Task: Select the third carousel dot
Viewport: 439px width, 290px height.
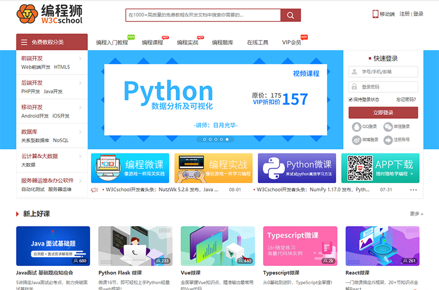Action: 216,140
